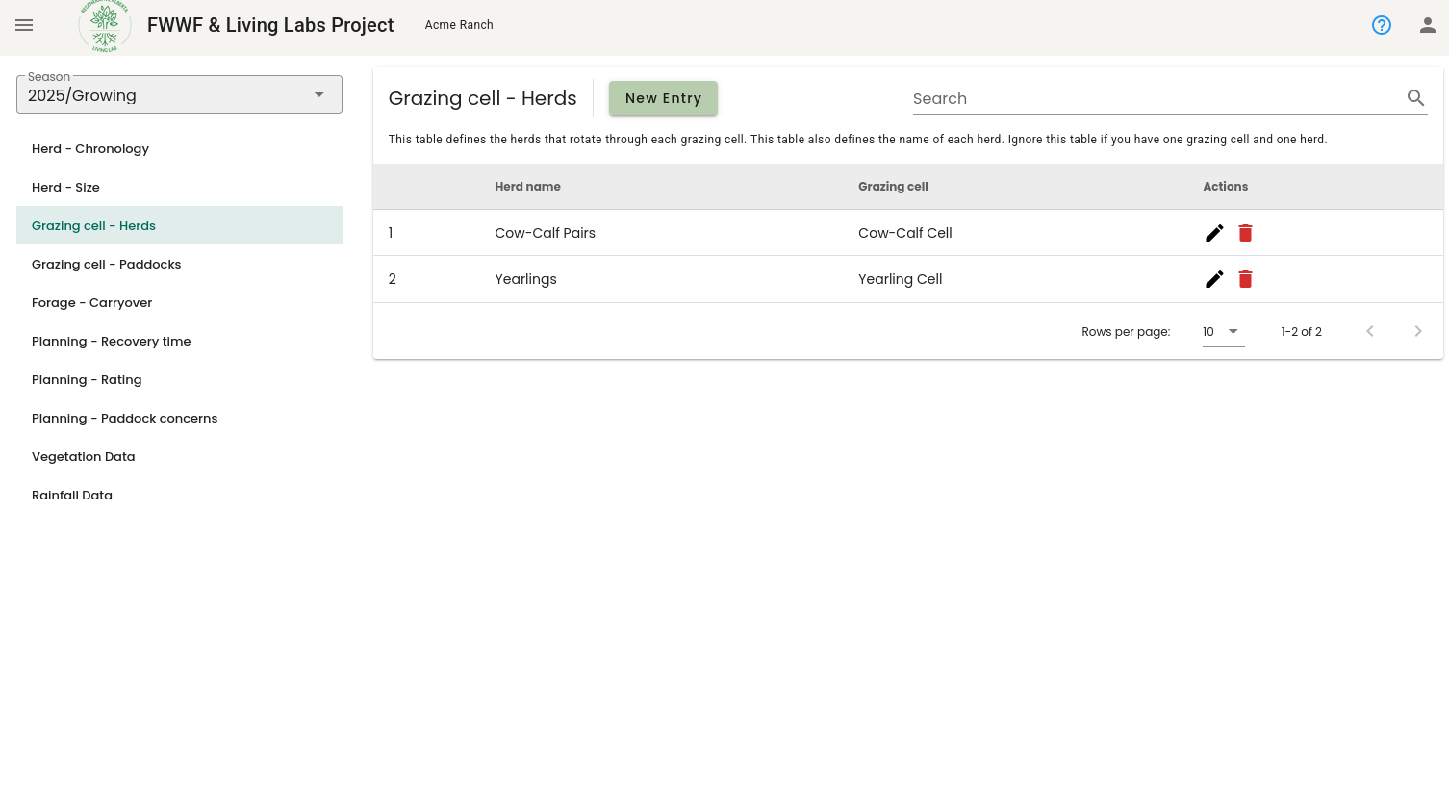Click the 1-2 of 2 pagination text
1449x794 pixels.
[1301, 331]
